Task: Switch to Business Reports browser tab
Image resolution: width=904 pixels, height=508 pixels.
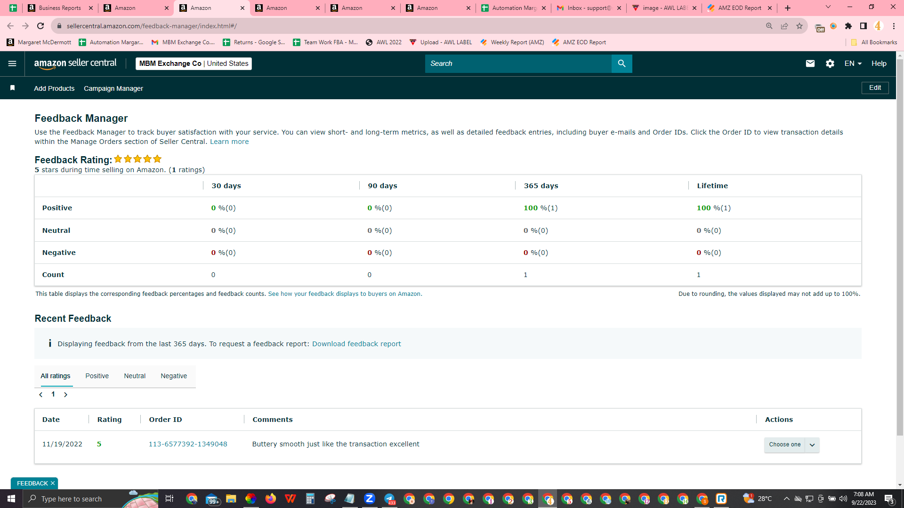Action: (x=60, y=8)
